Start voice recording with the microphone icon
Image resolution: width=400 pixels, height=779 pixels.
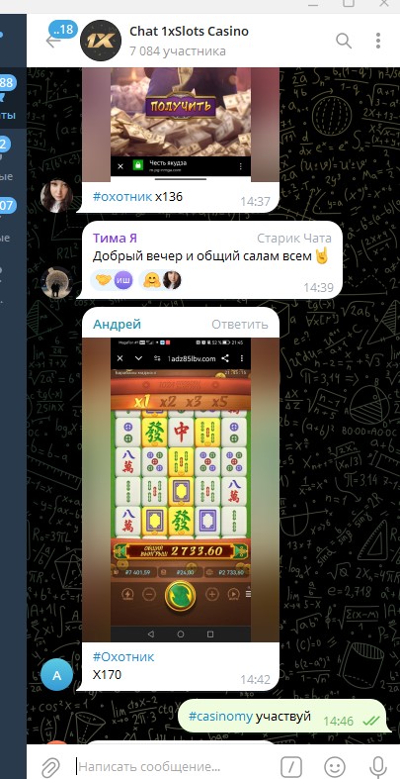point(378,766)
